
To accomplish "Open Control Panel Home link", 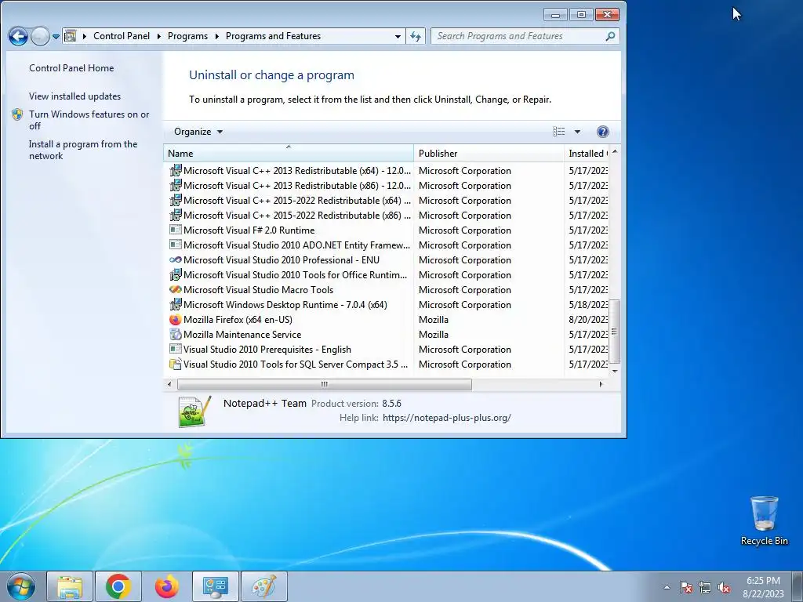I will pyautogui.click(x=71, y=68).
